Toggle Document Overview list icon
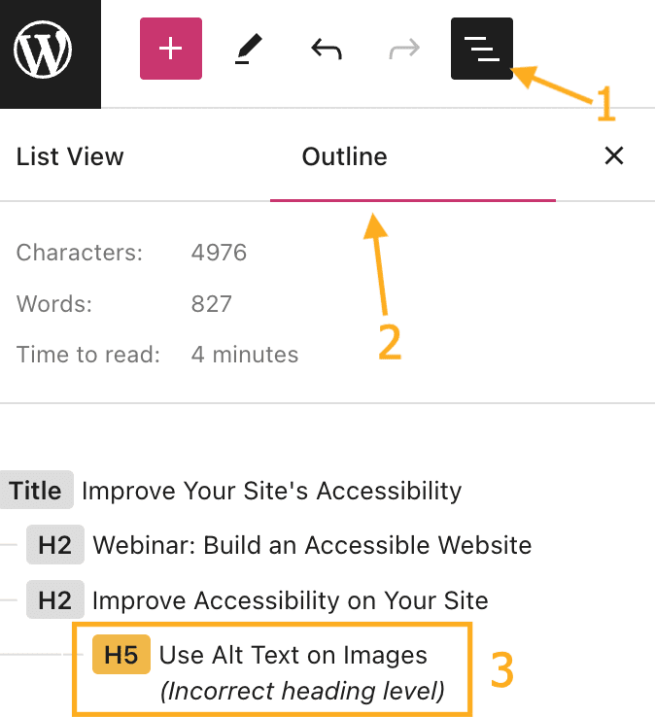Viewport: 655px width, 717px height. [x=482, y=49]
